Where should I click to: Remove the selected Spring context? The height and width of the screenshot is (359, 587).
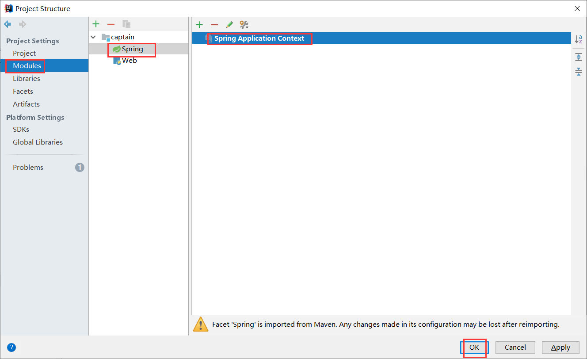214,25
